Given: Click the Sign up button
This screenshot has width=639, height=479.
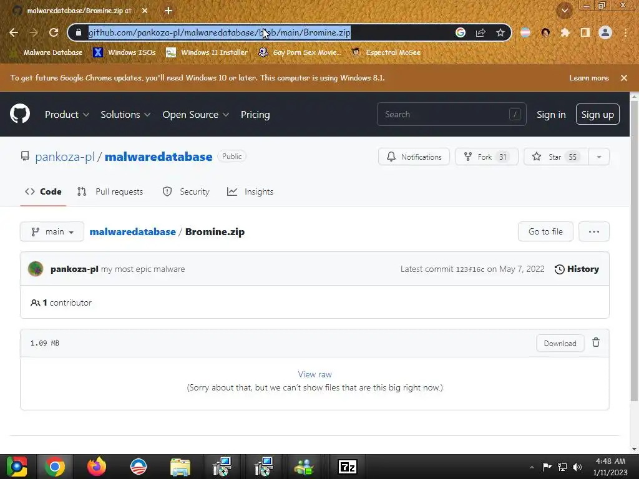Looking at the screenshot, I should (x=597, y=115).
